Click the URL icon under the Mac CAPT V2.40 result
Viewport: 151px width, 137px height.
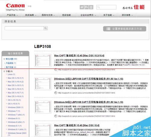click(56, 69)
